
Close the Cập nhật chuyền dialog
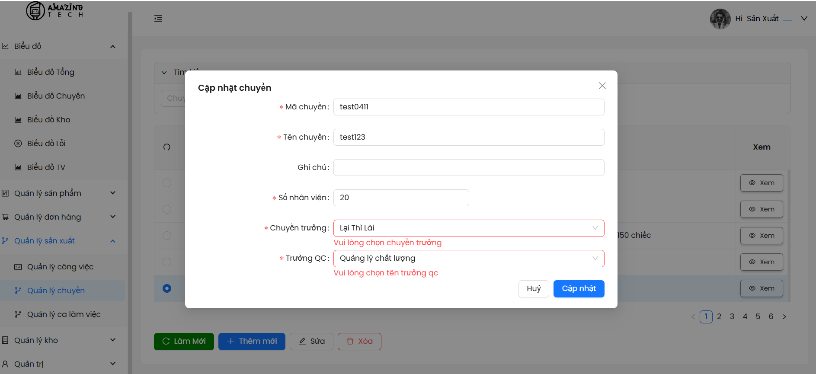coord(602,86)
